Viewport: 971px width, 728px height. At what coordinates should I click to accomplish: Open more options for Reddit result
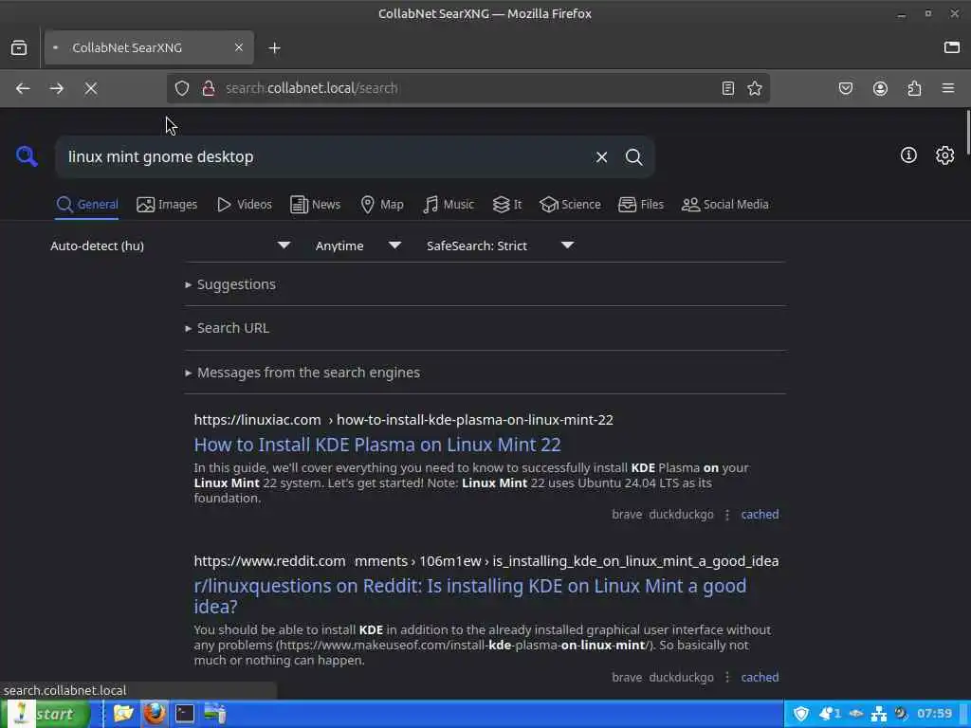point(727,677)
